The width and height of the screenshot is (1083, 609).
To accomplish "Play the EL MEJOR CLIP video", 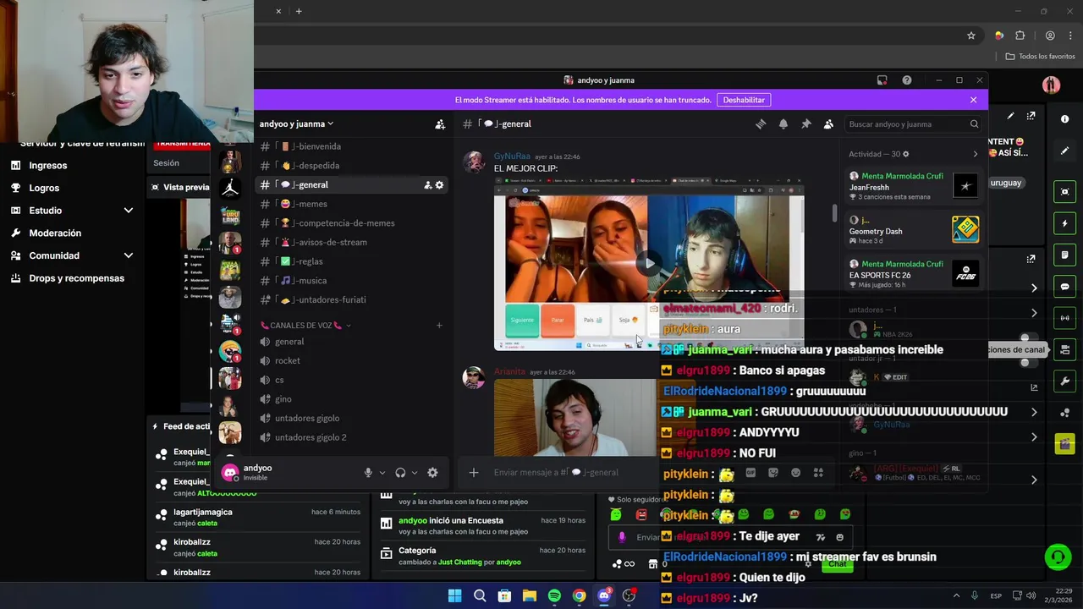I will [649, 263].
